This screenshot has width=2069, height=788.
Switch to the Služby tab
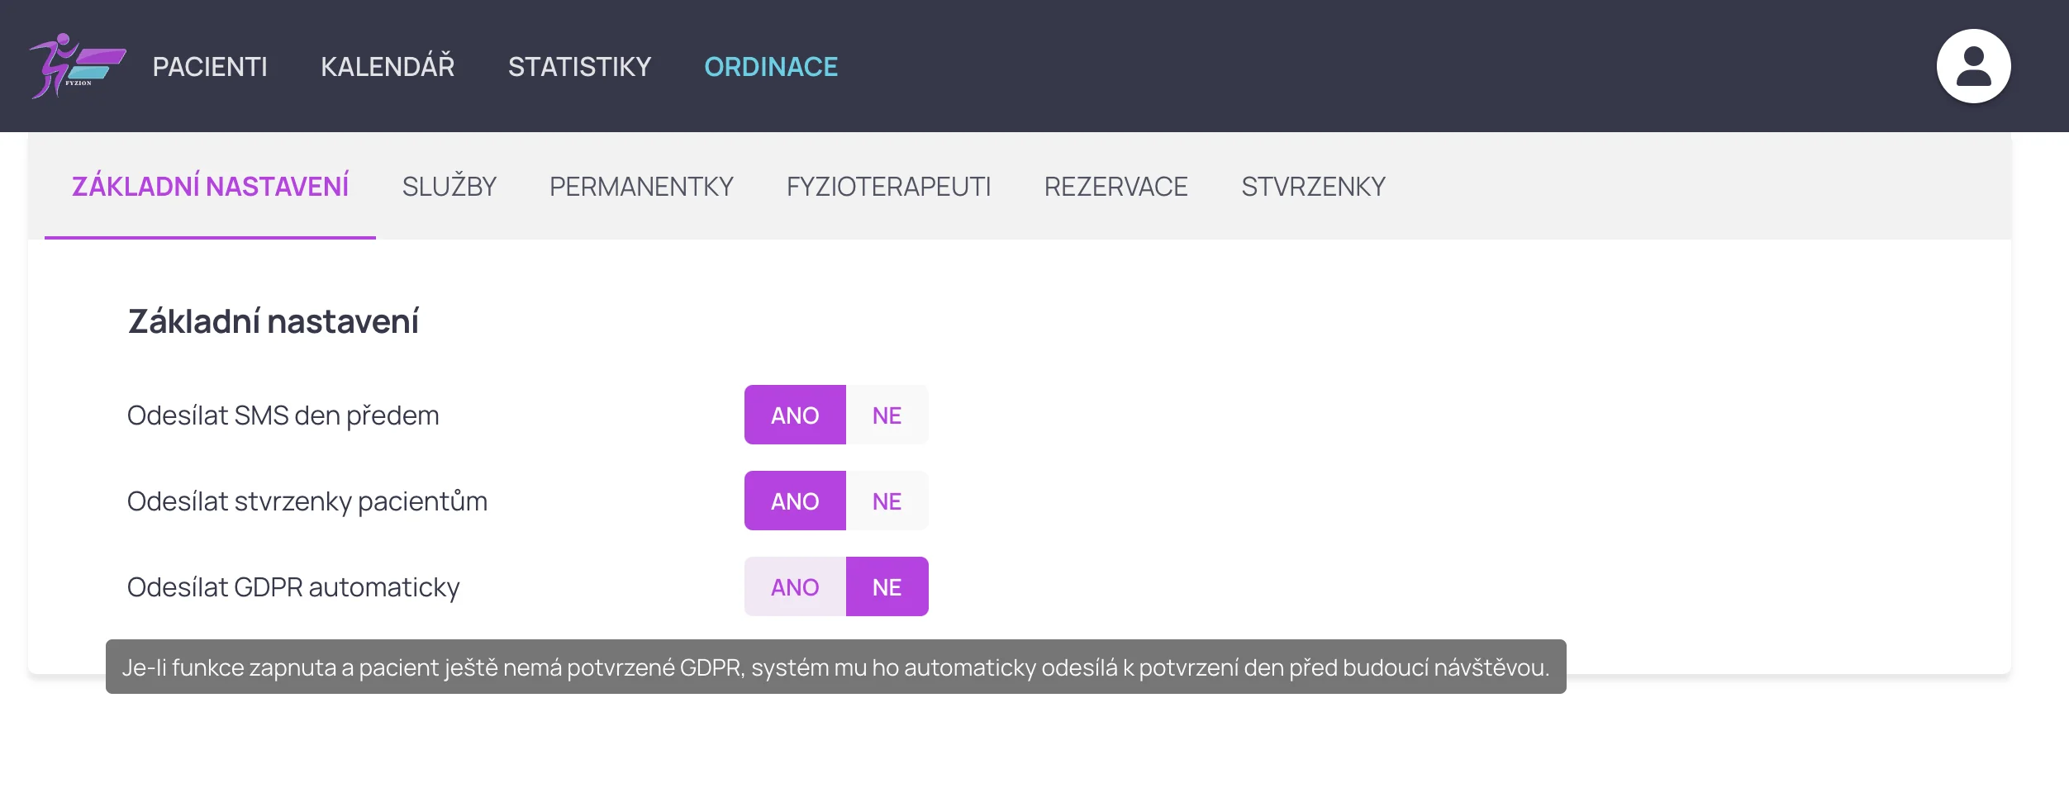click(x=449, y=187)
